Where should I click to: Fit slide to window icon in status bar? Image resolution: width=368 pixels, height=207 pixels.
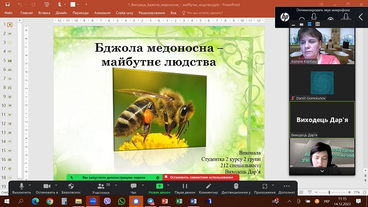click(x=365, y=192)
